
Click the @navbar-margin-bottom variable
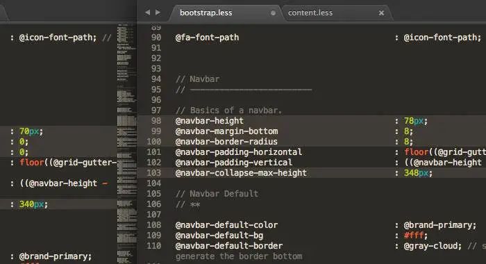(x=226, y=131)
